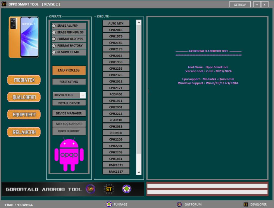Screen dimensions: 274x208
Task: Click the ST chip logo in banner
Action: pos(109,189)
